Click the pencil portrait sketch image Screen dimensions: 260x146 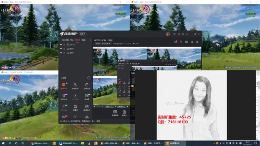point(192,105)
